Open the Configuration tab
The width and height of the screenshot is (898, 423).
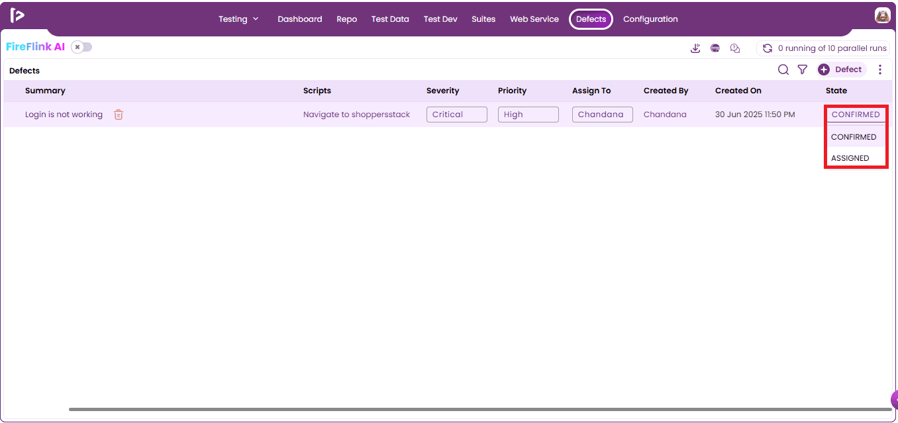[650, 19]
